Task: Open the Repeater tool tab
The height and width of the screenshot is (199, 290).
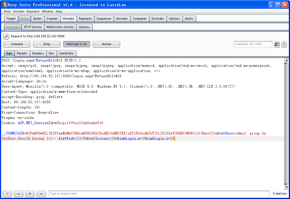Action: pos(85,19)
